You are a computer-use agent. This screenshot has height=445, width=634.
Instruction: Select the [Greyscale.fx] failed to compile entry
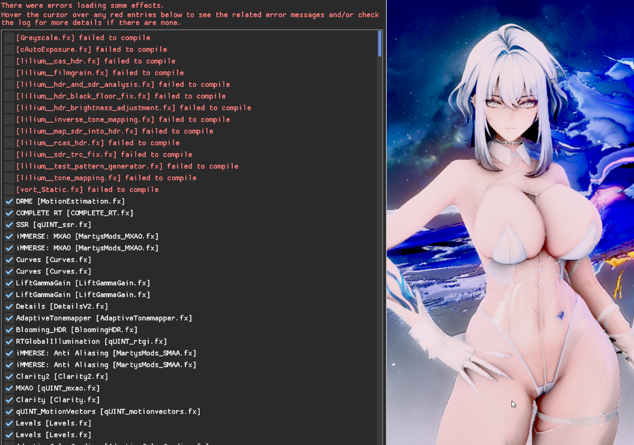pos(83,38)
